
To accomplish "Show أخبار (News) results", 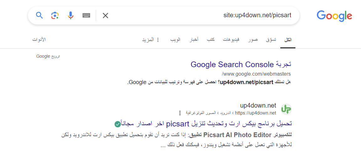I will 194,40.
